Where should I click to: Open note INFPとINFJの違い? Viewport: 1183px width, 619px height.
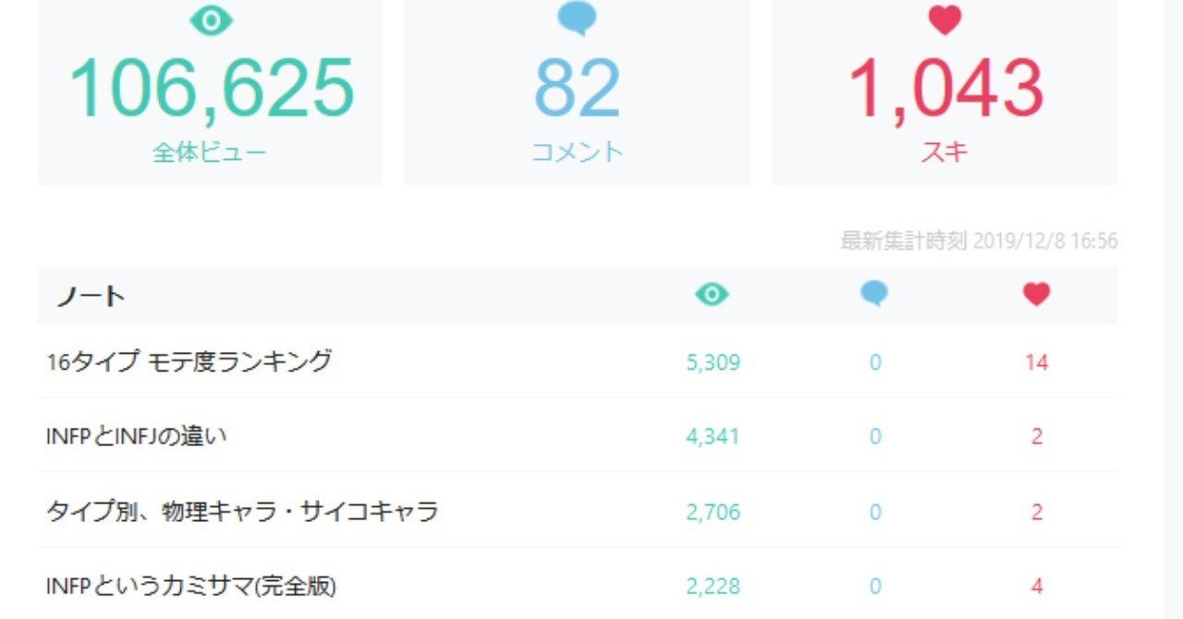[136, 436]
